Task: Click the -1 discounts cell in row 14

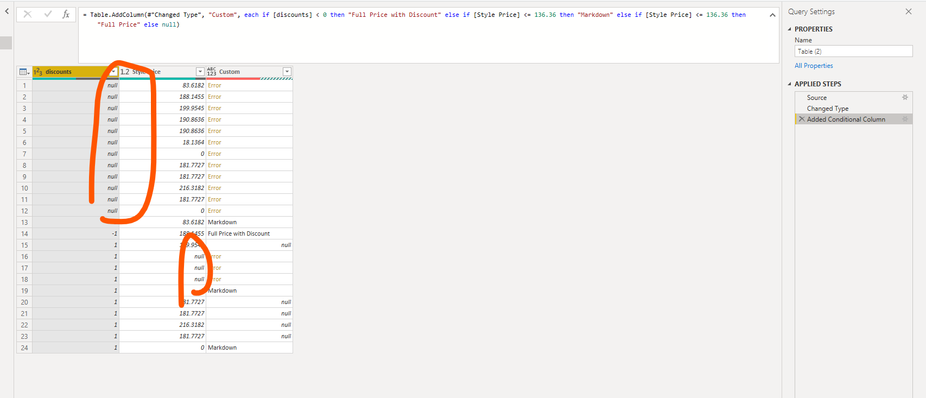Action: tap(75, 233)
